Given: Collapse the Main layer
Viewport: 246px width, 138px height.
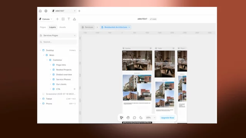Looking at the screenshot, I should [44, 55].
